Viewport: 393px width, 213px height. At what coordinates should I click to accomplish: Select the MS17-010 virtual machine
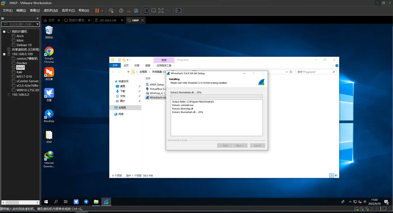pyautogui.click(x=24, y=76)
